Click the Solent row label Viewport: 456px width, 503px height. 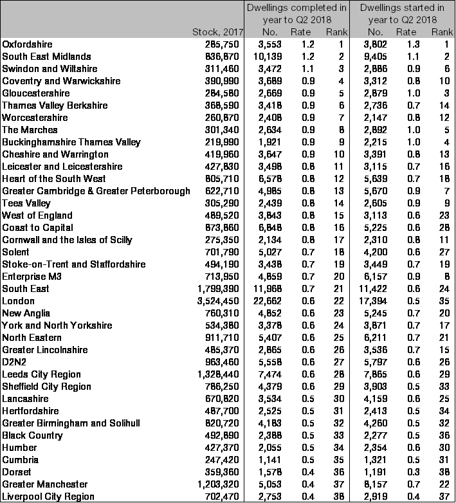pyautogui.click(x=14, y=251)
